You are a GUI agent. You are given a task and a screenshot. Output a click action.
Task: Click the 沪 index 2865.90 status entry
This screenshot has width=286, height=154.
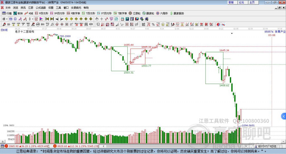(28, 146)
